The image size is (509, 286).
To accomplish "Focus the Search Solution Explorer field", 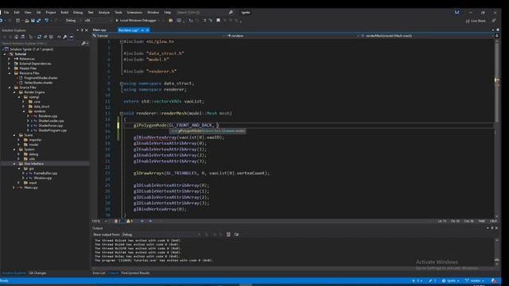I will click(x=41, y=43).
